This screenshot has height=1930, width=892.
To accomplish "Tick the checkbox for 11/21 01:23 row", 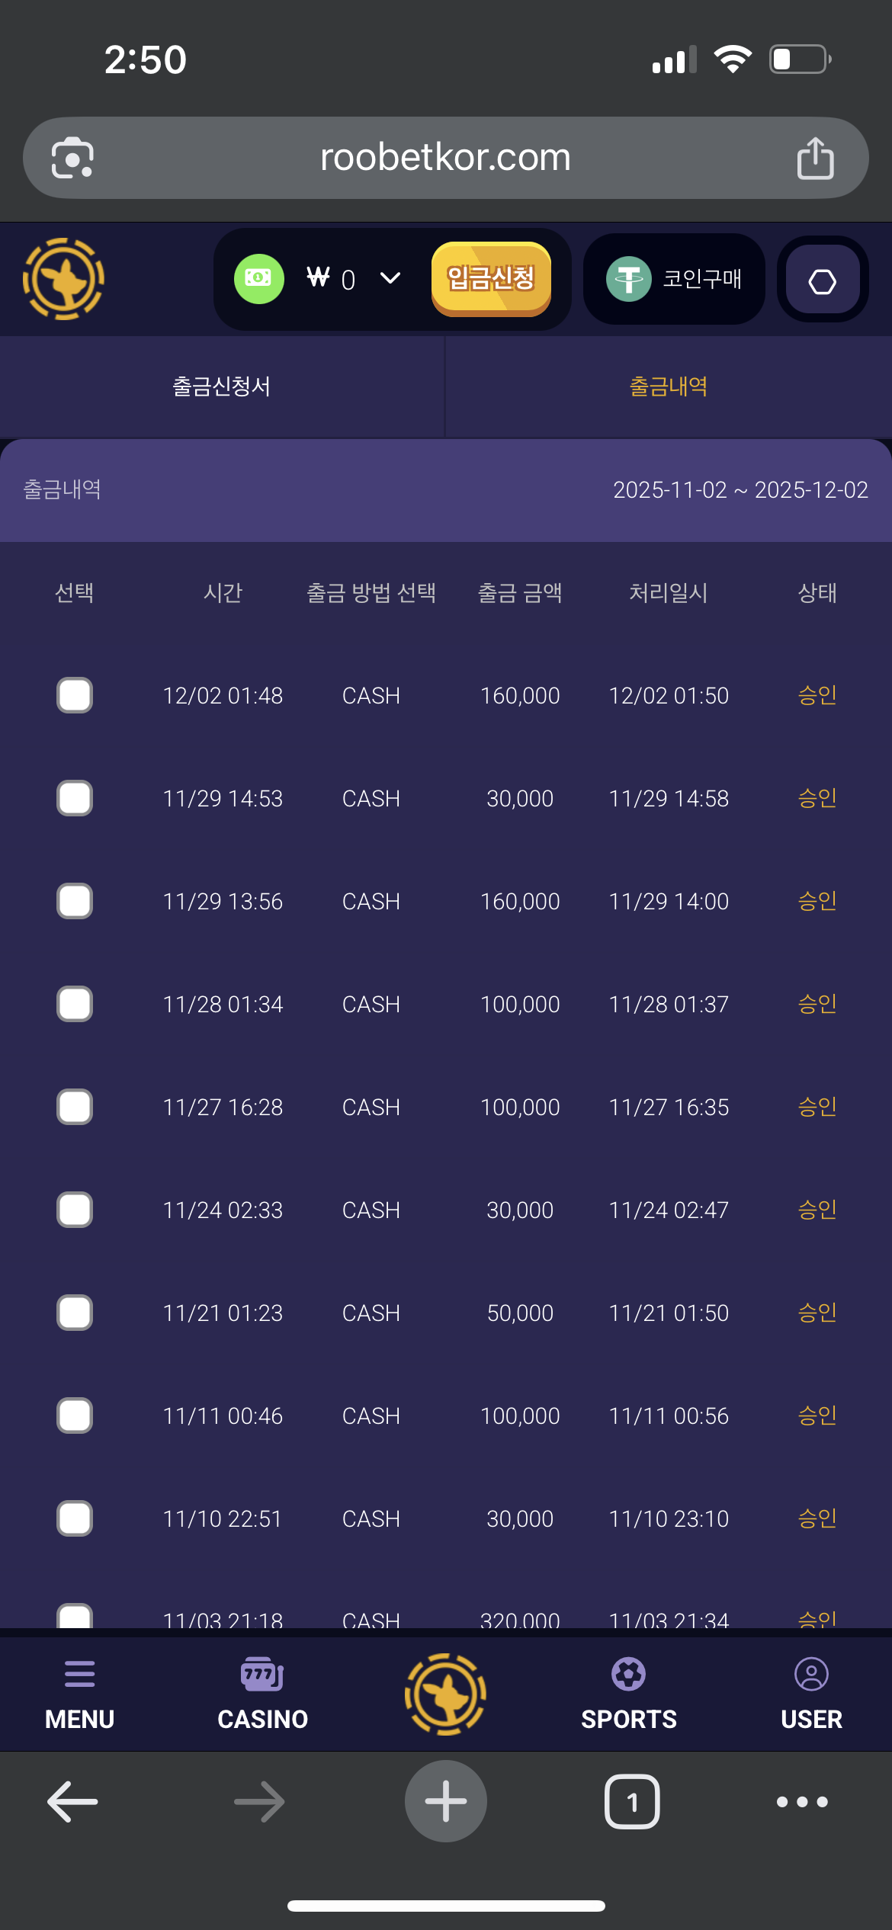I will pyautogui.click(x=75, y=1313).
